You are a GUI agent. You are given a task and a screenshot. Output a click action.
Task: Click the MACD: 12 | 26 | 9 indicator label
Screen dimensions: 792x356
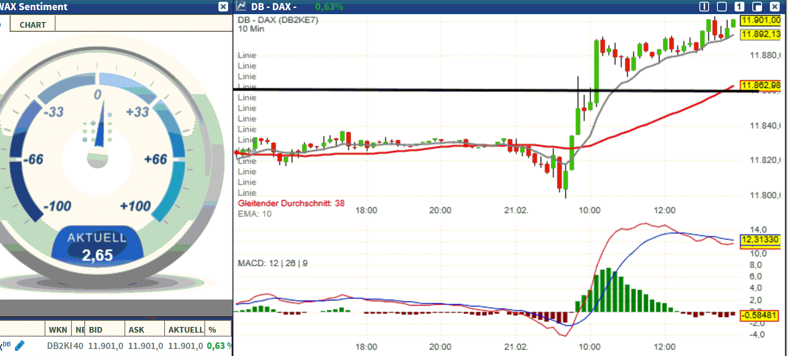click(x=273, y=263)
